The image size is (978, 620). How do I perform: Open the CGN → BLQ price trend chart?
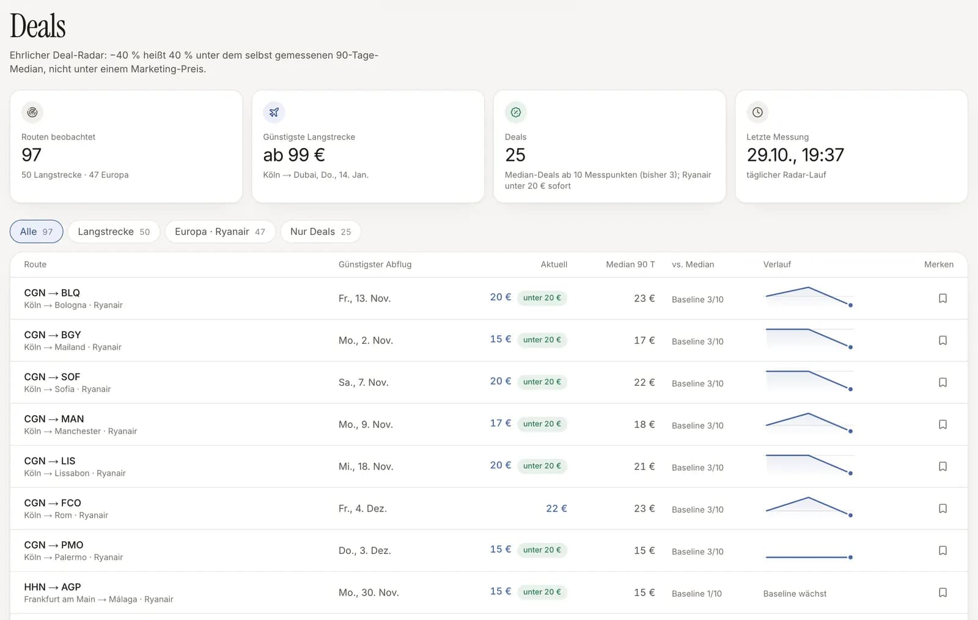tap(809, 297)
